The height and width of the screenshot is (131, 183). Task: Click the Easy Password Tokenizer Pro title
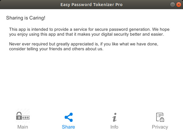point(91,5)
